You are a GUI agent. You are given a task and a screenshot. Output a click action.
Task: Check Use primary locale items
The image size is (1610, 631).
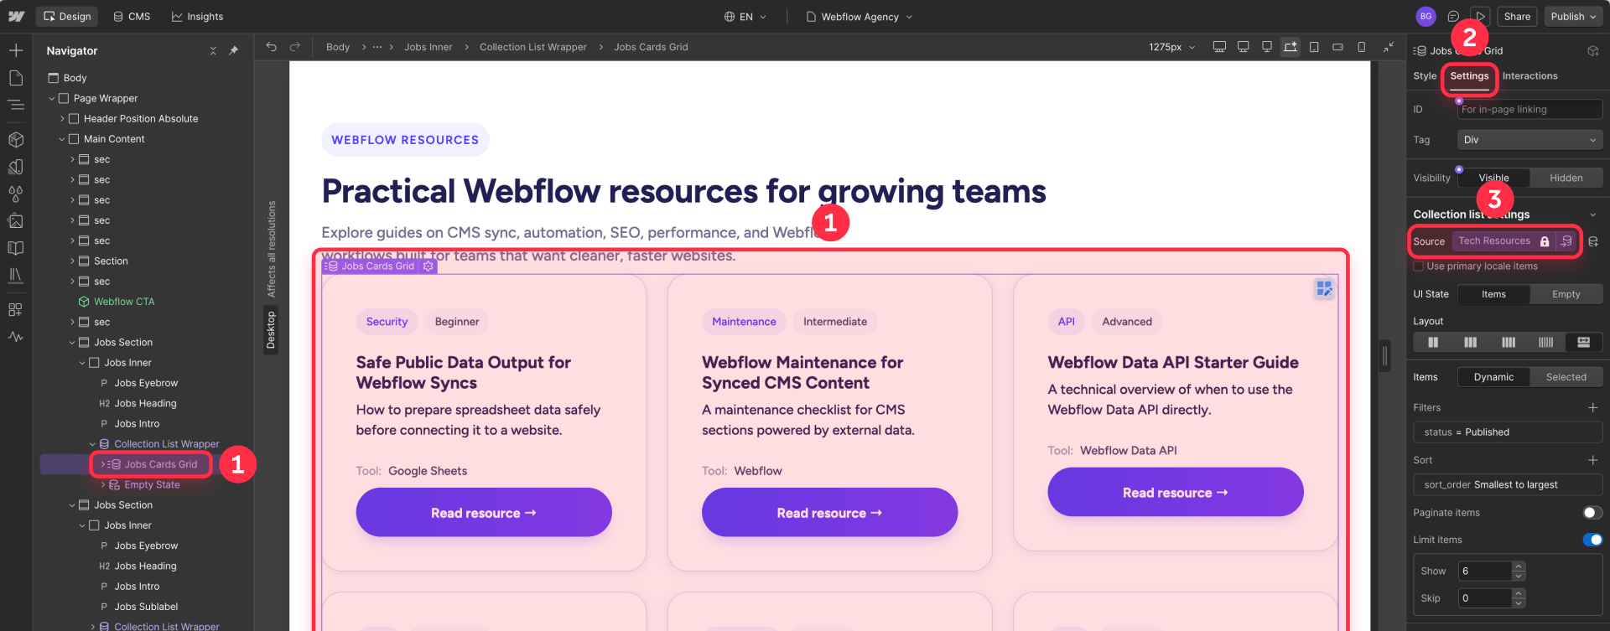click(1419, 266)
